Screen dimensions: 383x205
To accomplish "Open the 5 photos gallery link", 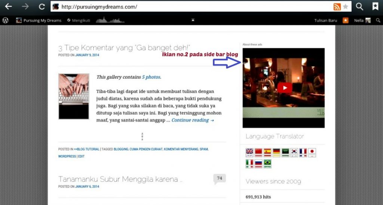I will point(151,77).
